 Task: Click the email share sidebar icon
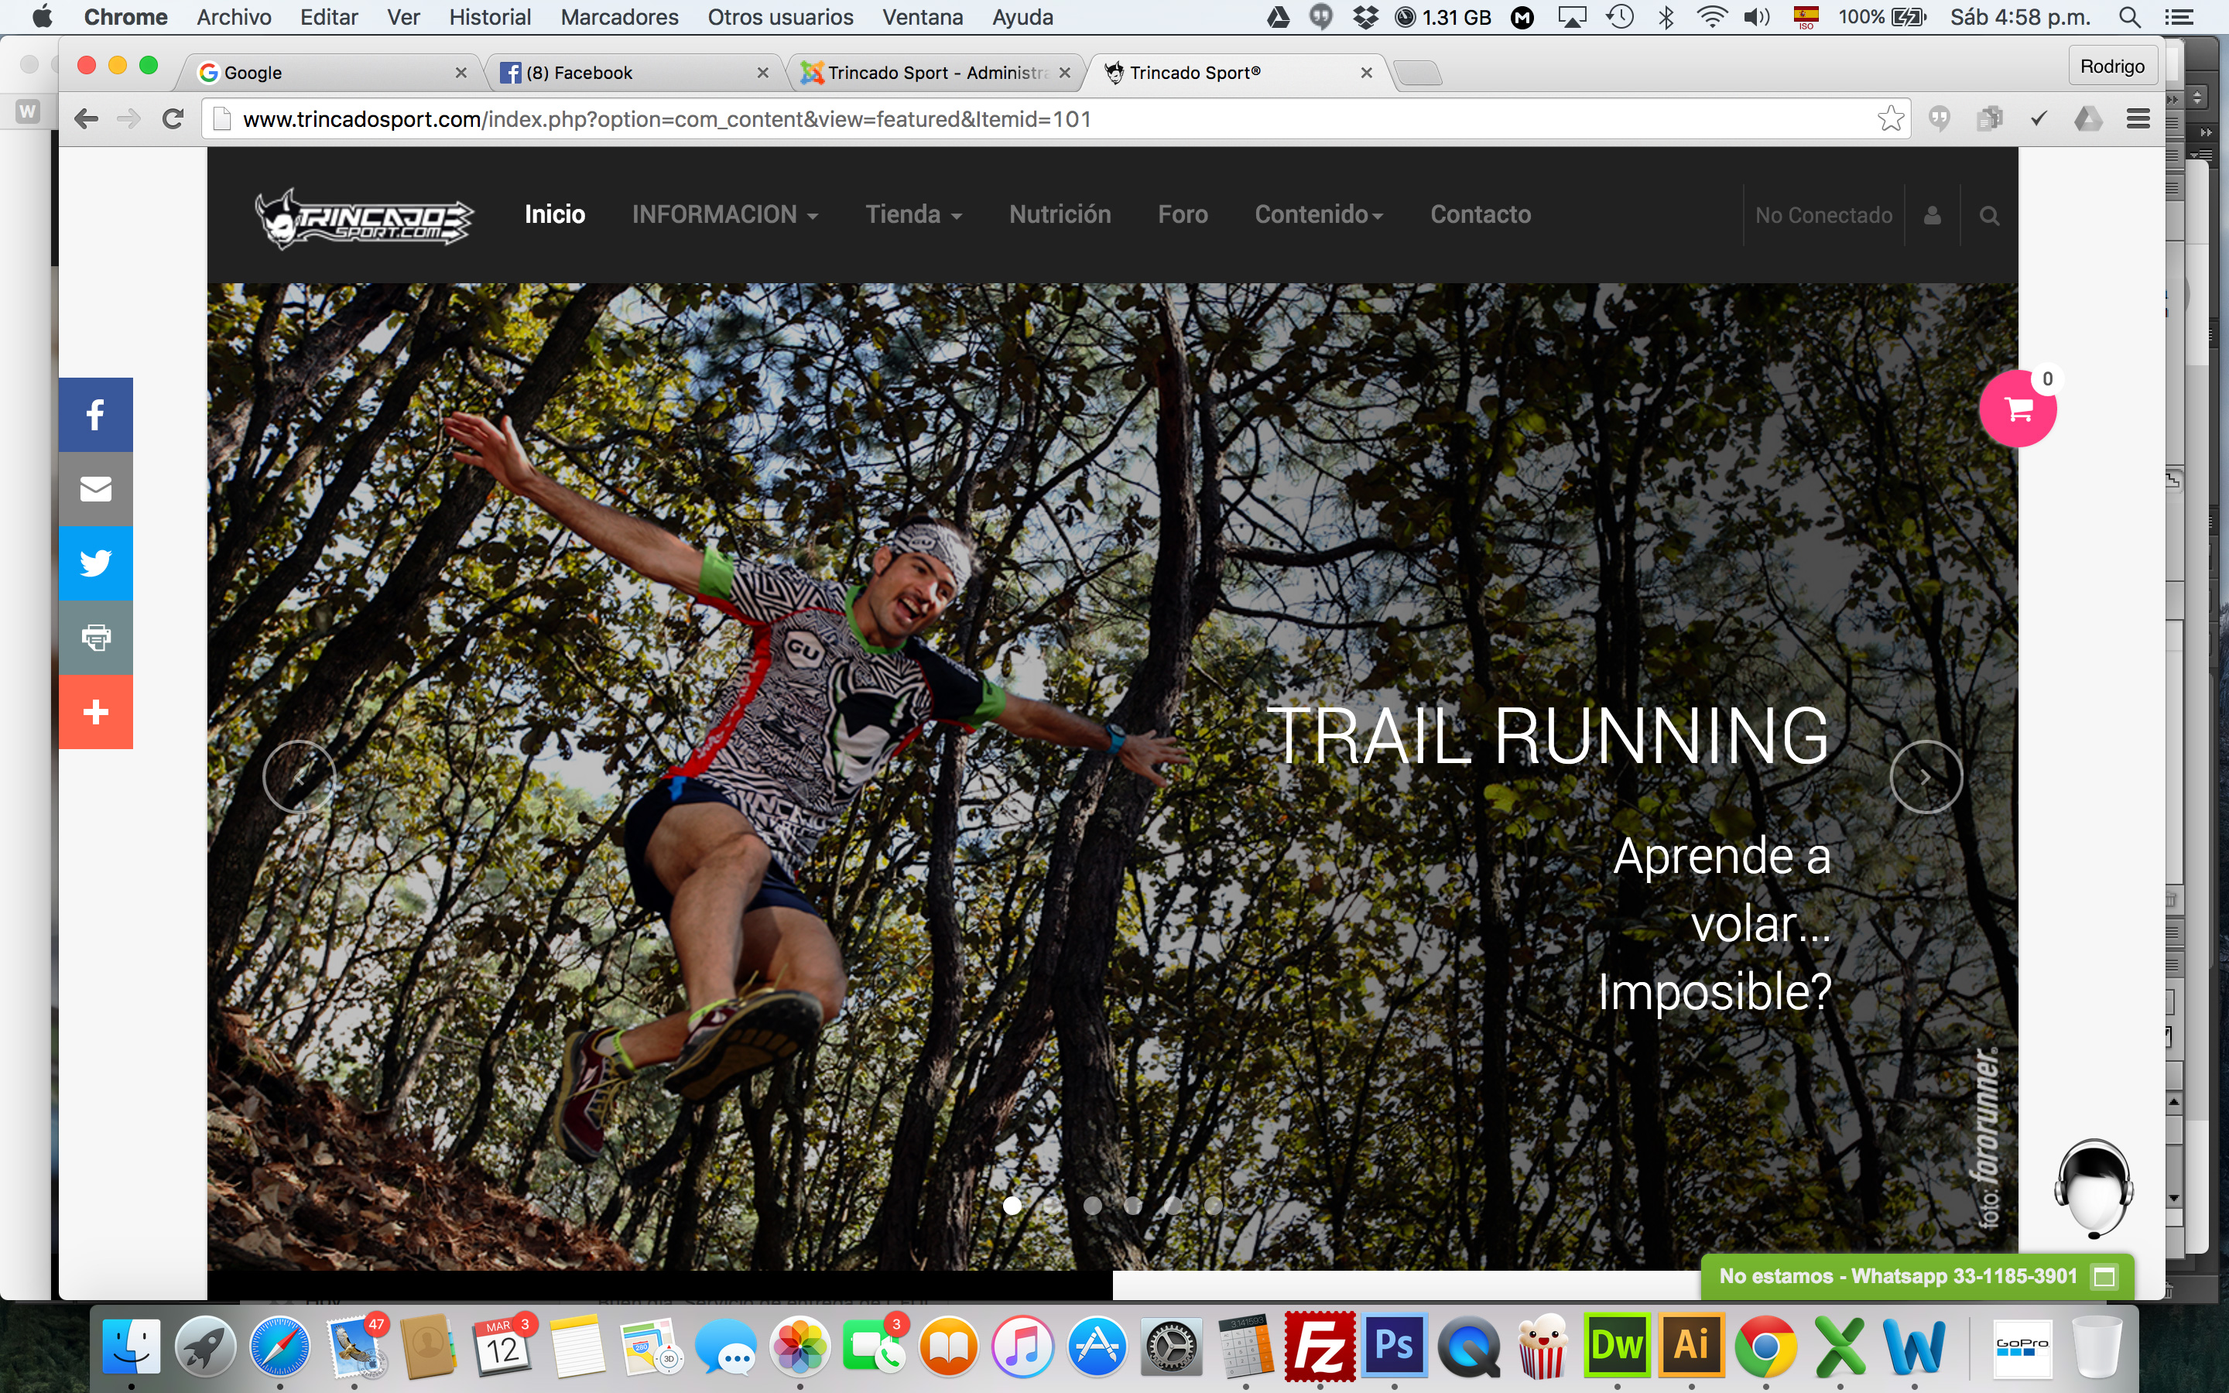tap(95, 489)
